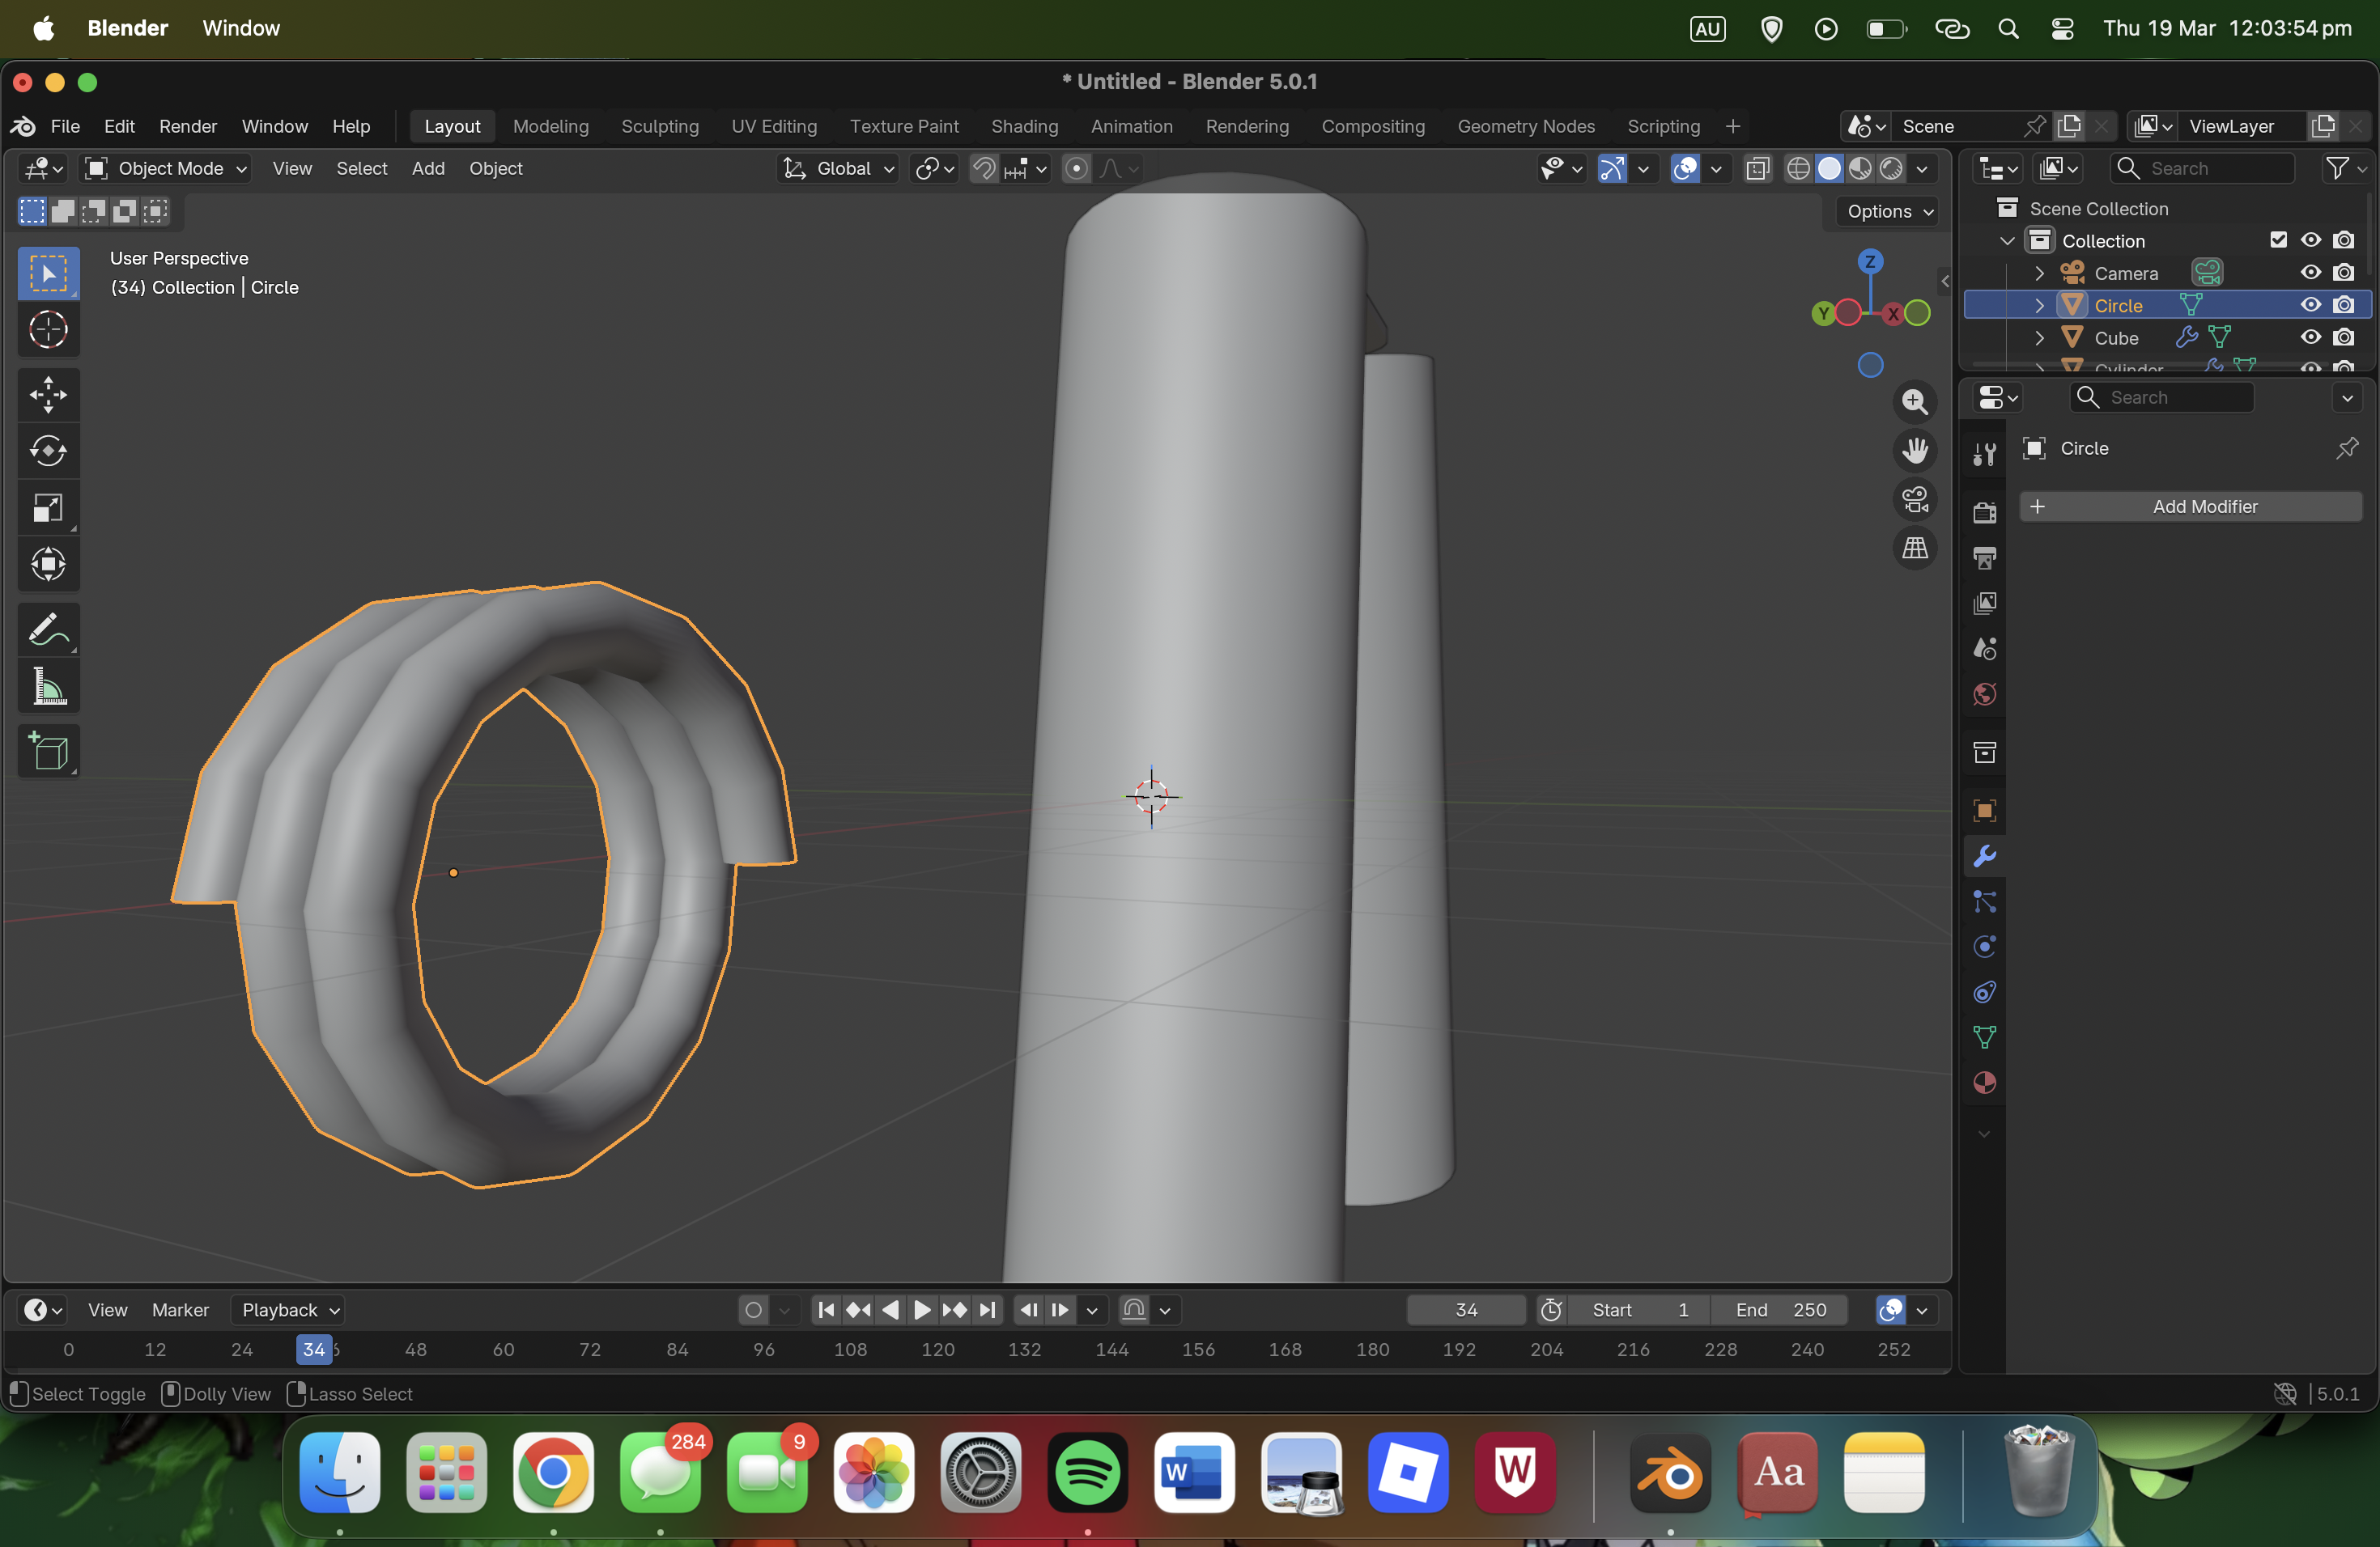
Task: Select the Rotate tool
Action: (x=48, y=451)
